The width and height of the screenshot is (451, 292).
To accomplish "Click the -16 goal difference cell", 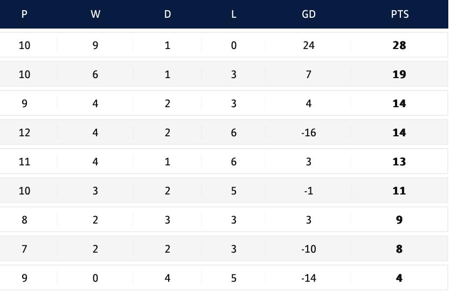I will click(308, 133).
